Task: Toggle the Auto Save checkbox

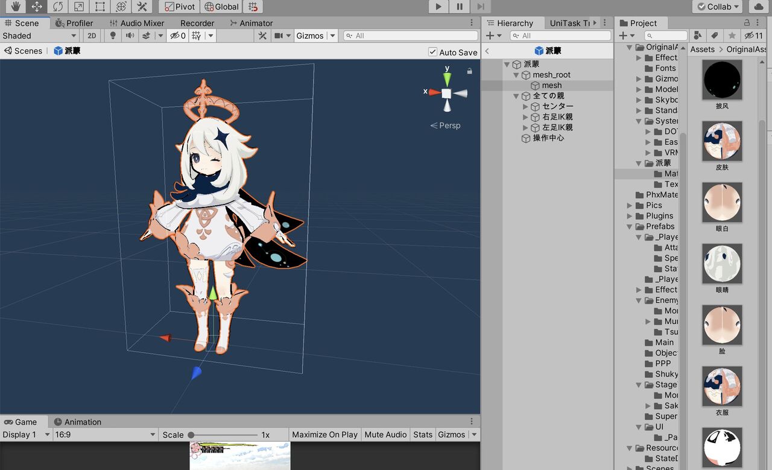Action: [x=432, y=52]
